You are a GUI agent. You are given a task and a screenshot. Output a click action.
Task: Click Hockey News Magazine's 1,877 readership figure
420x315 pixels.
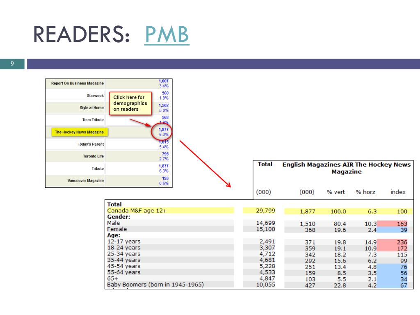(163, 129)
